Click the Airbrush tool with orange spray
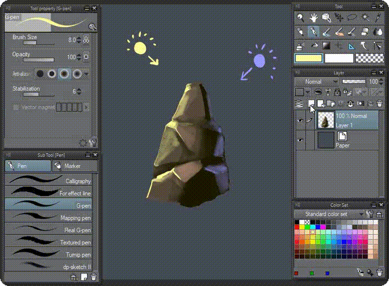 (339, 32)
